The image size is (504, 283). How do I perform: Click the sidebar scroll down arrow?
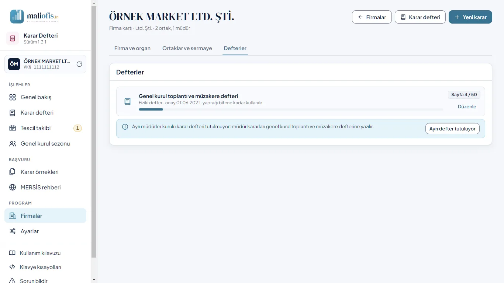click(x=94, y=280)
